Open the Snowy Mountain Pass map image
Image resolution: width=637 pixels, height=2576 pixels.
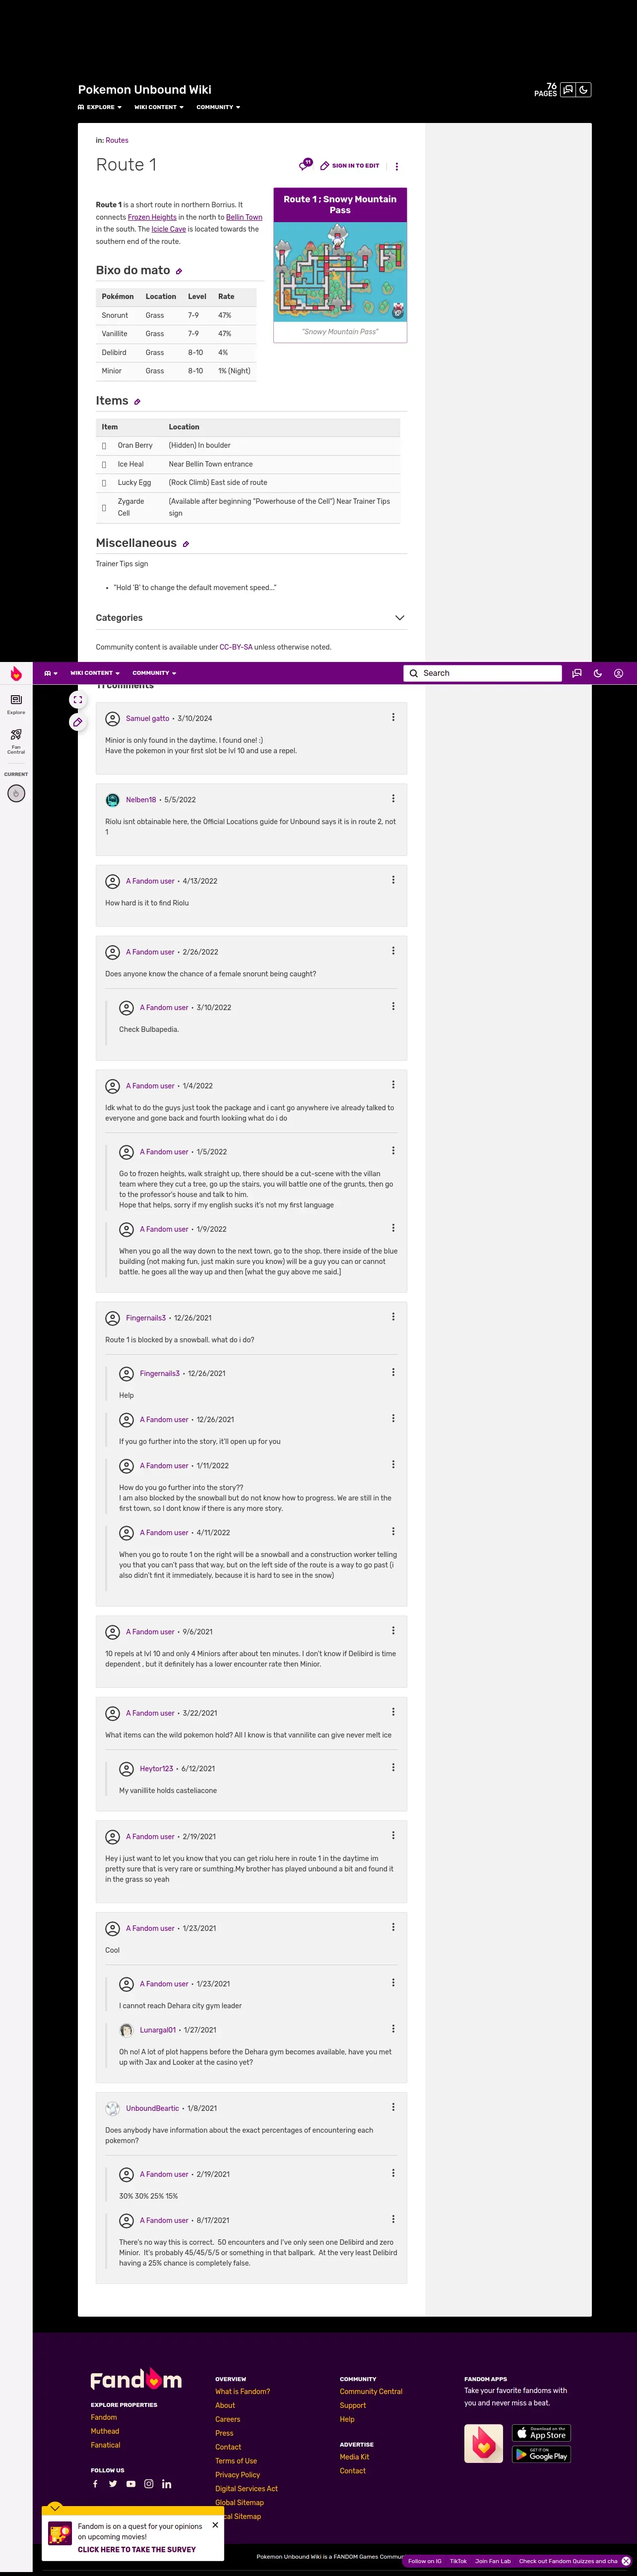pyautogui.click(x=340, y=271)
